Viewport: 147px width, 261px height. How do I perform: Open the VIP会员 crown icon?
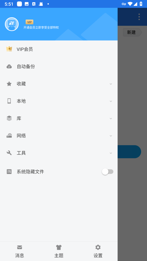pyautogui.click(x=9, y=49)
